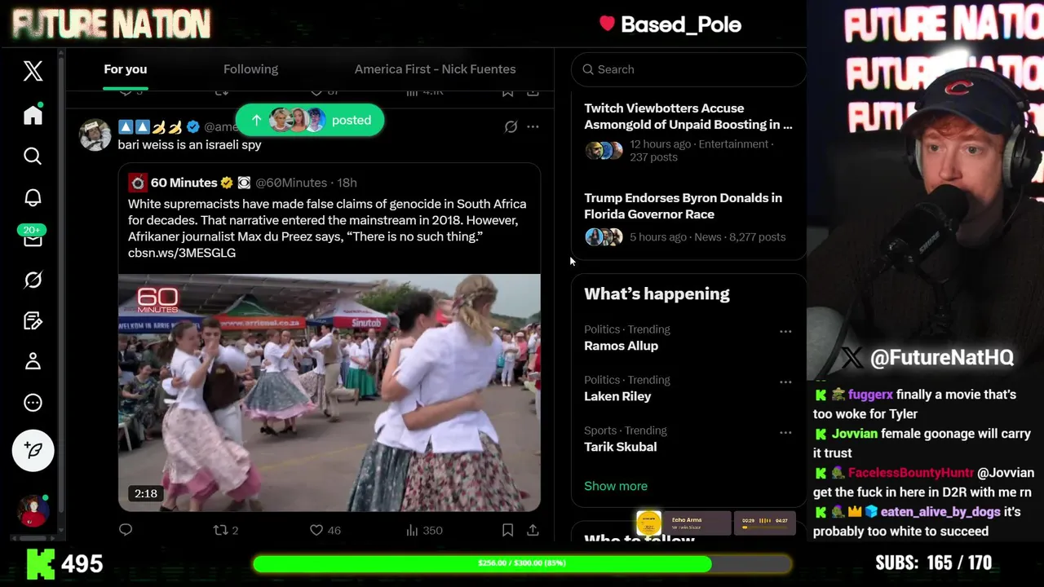View analytics showing 350 views
Screen dimensions: 1044x587
424,530
